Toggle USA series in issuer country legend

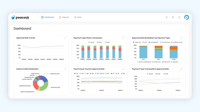click(76, 74)
